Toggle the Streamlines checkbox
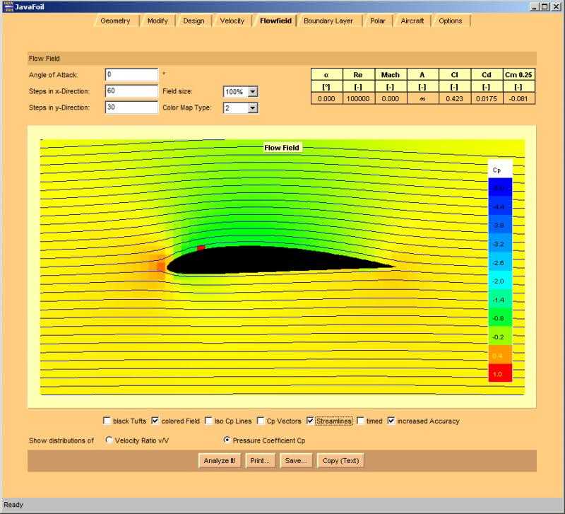The image size is (565, 514). 310,421
